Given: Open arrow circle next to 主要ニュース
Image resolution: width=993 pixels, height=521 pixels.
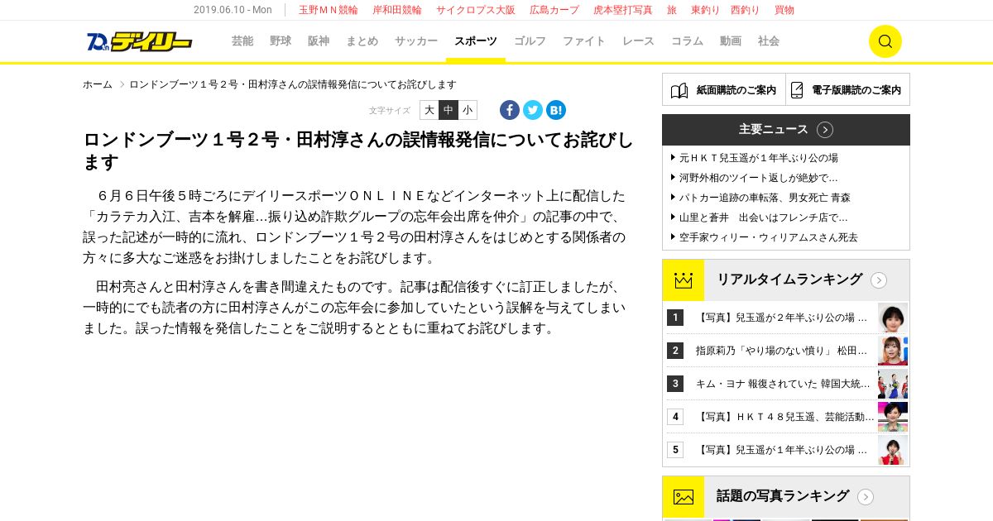Looking at the screenshot, I should [x=825, y=130].
